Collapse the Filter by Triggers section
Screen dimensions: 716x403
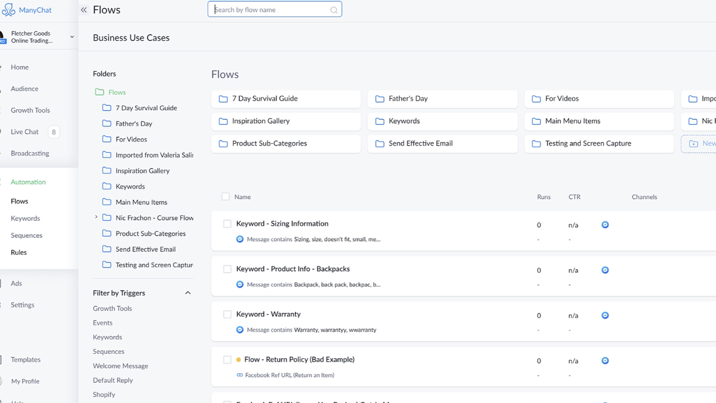(x=188, y=293)
